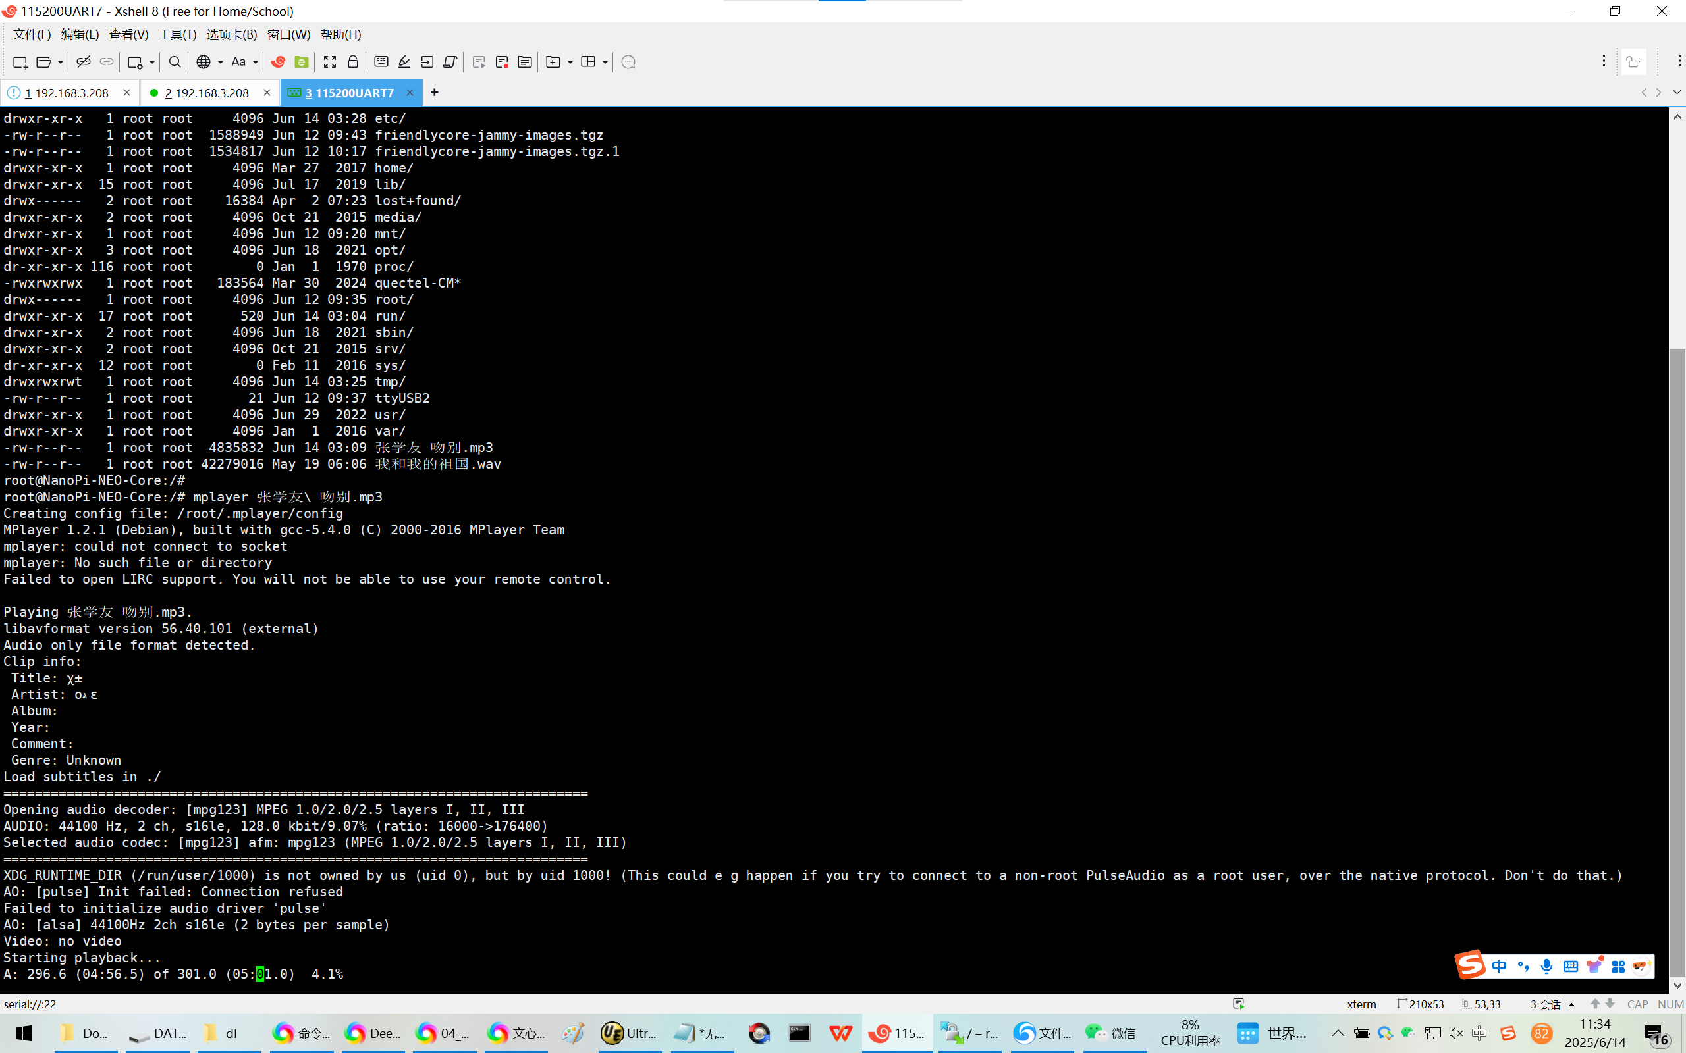
Task: Open the Find magnifier tool
Action: click(175, 62)
